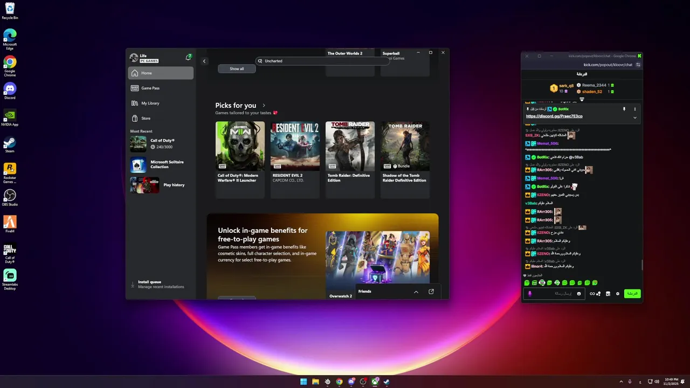The width and height of the screenshot is (690, 388).
Task: Click the purple microphone icon in chat input
Action: pos(530,294)
